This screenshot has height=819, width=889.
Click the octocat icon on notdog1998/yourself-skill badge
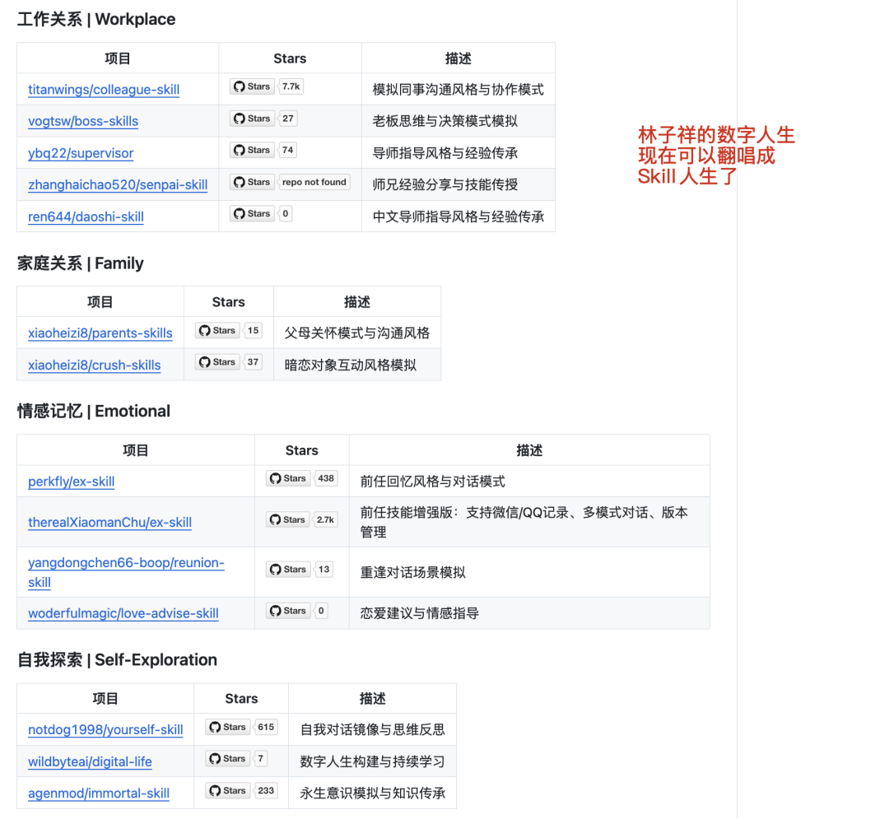(x=214, y=727)
